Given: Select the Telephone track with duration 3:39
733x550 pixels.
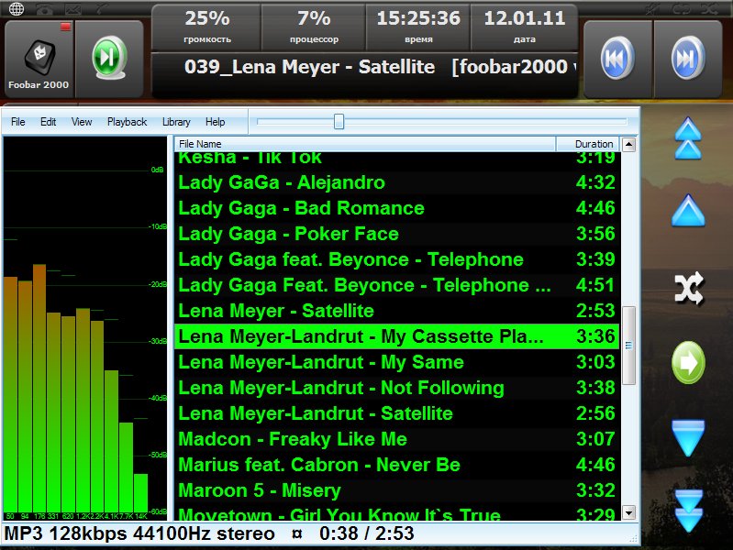Looking at the screenshot, I should coord(397,259).
